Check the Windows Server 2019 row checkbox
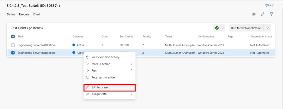The image size is (283, 109). coord(13,45)
